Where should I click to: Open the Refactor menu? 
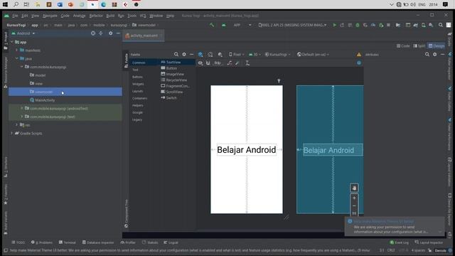96,16
